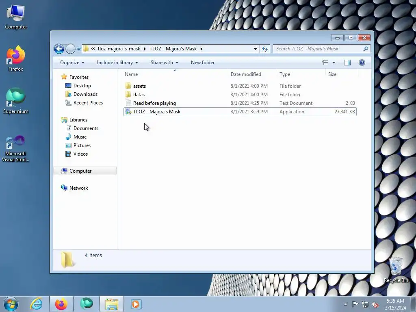Click the 'Text Document' type cell
416x312 pixels.
pos(296,103)
